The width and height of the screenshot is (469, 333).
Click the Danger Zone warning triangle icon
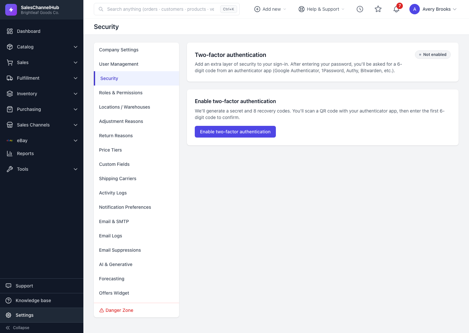(102, 310)
